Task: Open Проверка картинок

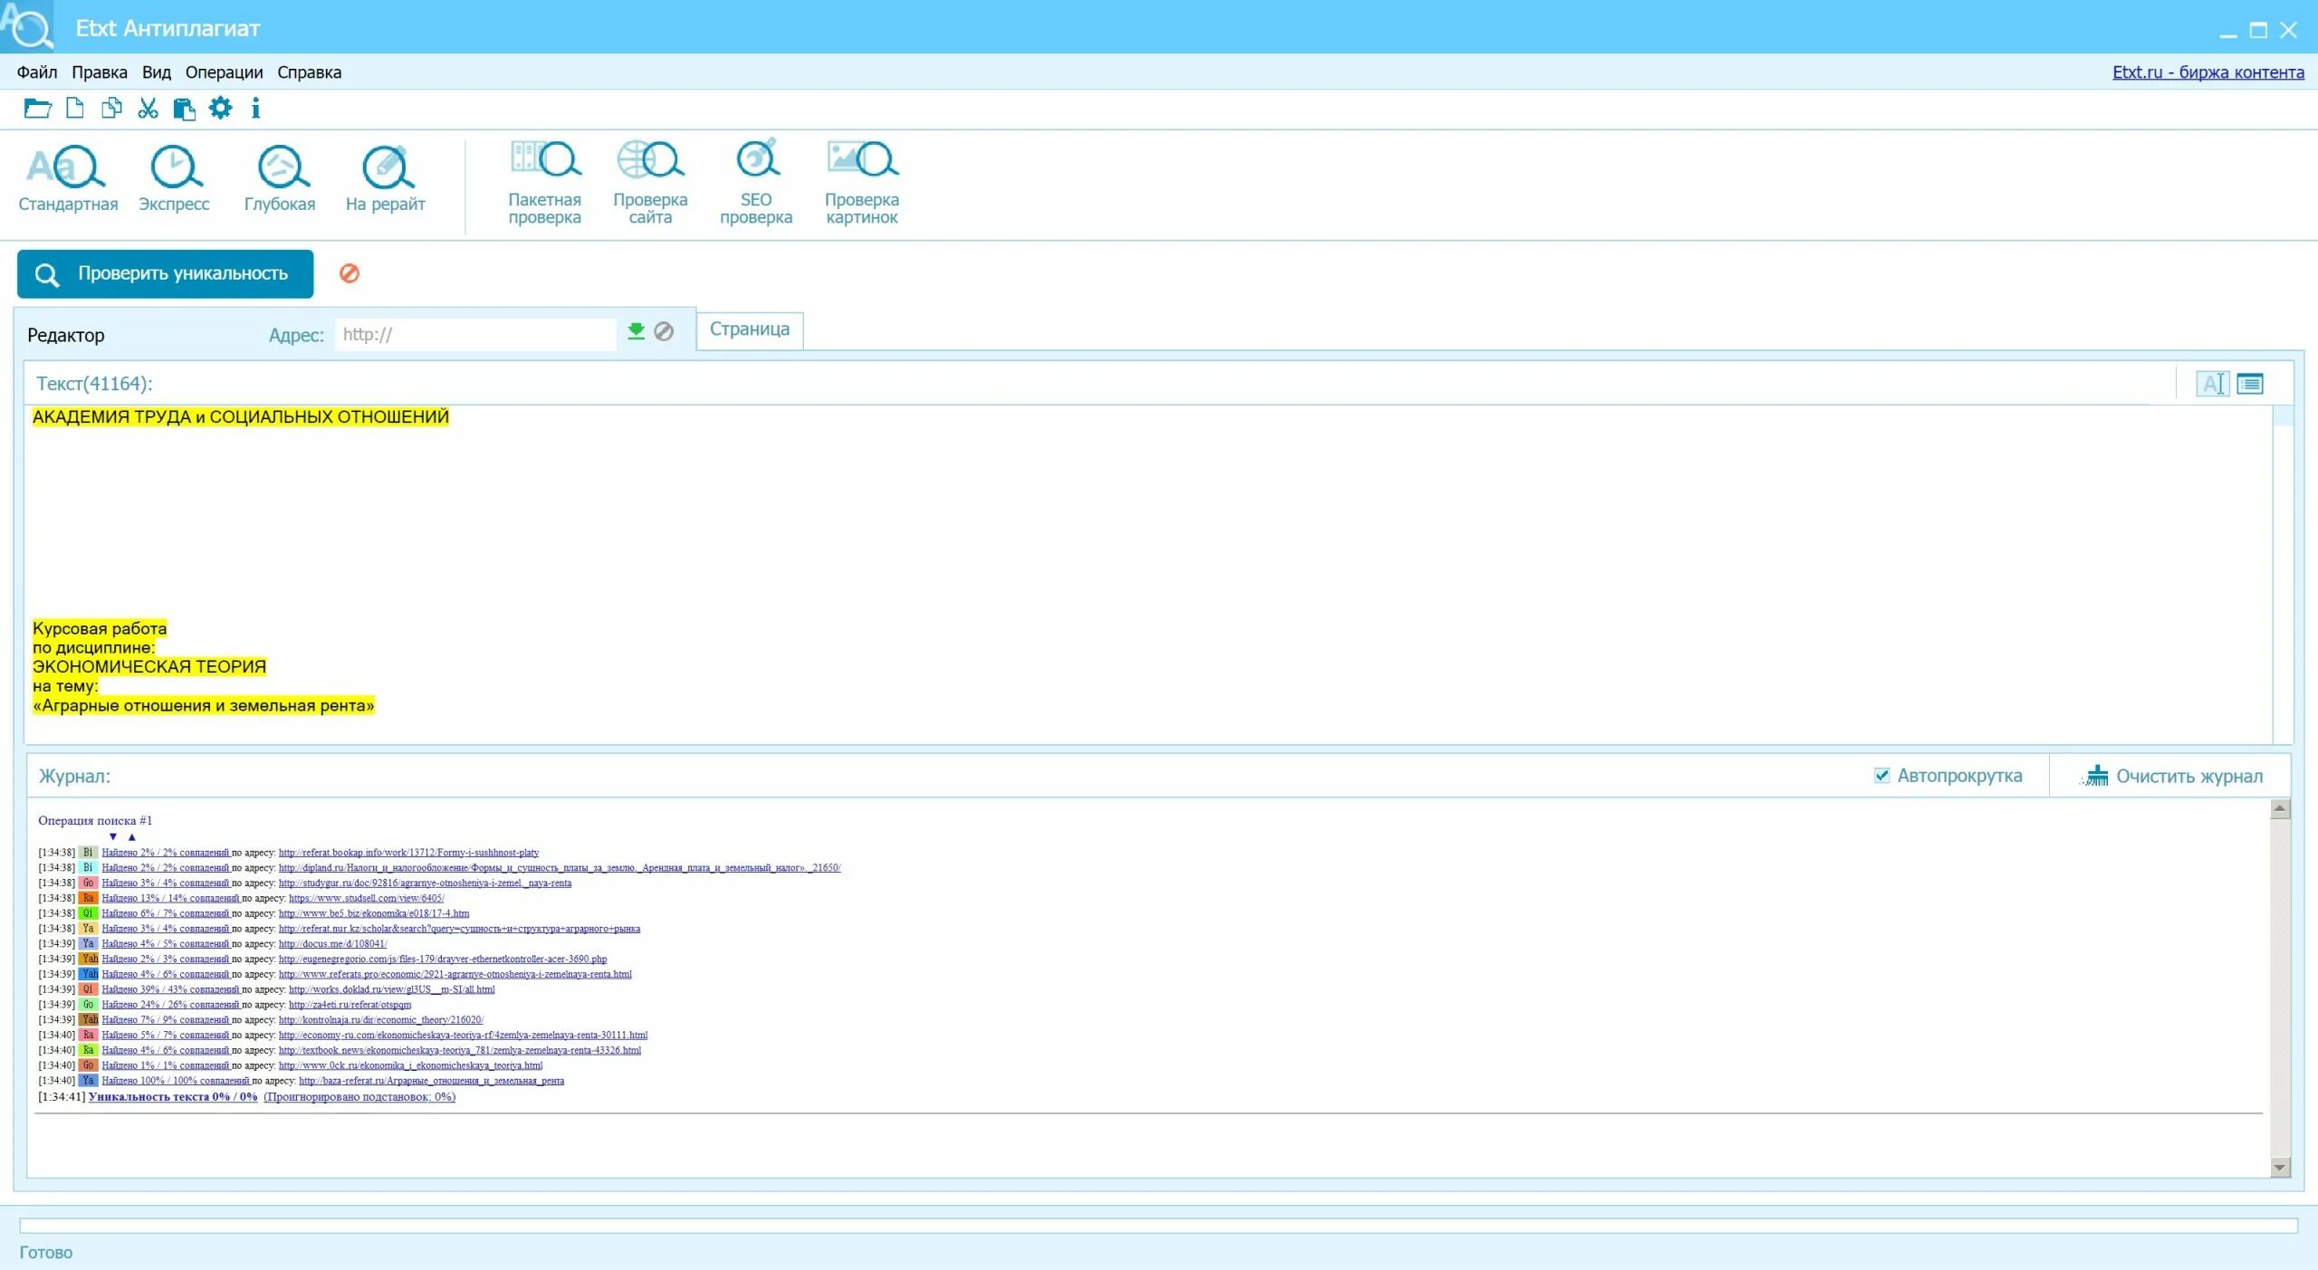Action: [862, 182]
